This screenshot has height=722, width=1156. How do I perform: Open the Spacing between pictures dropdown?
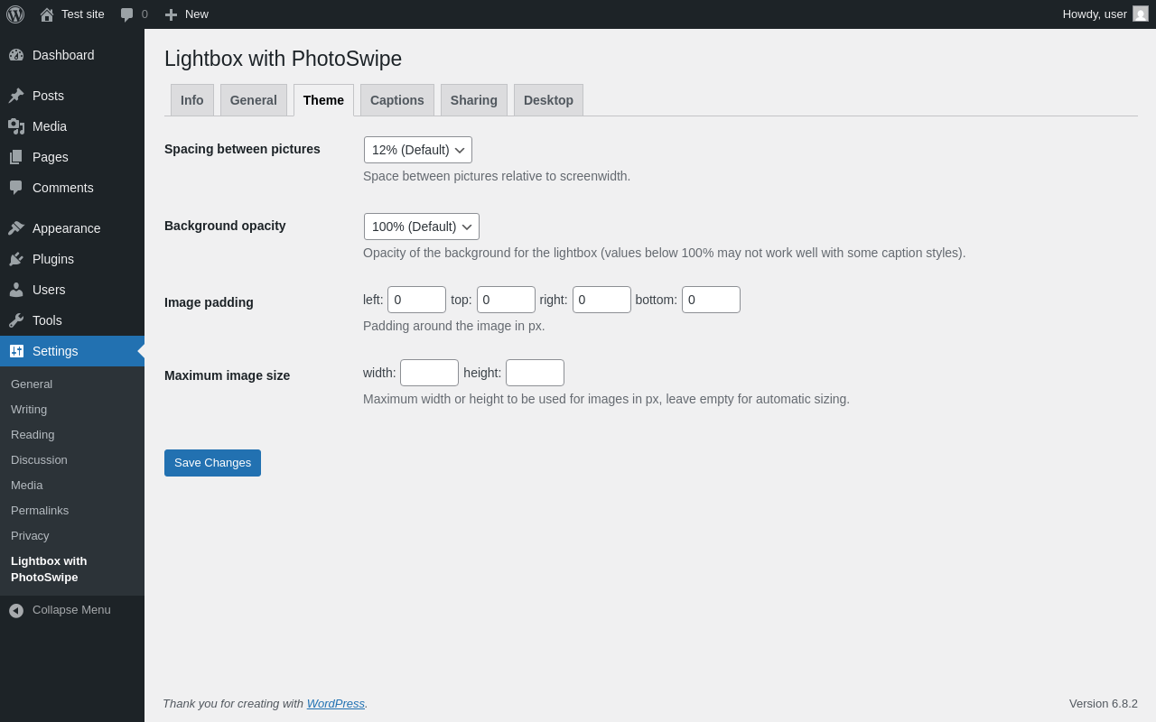tap(418, 150)
